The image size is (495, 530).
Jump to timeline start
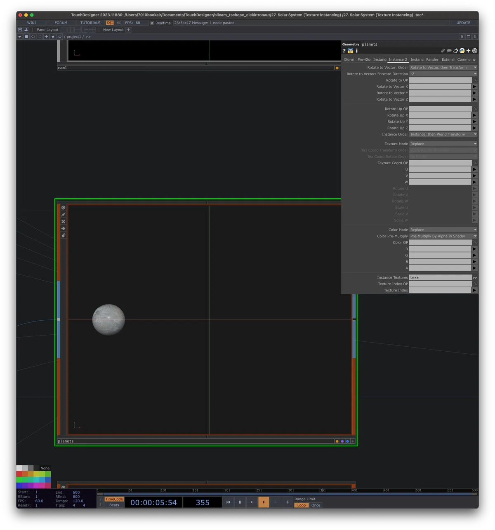(x=228, y=502)
